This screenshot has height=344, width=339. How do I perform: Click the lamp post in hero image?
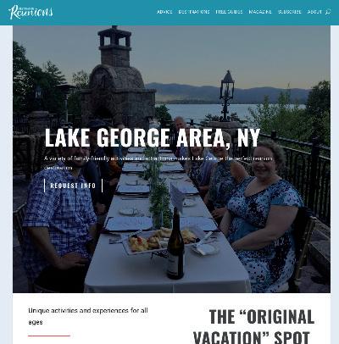click(x=227, y=96)
